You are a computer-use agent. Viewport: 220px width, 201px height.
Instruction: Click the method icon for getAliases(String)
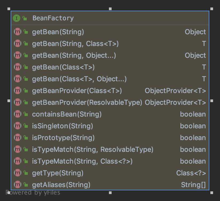(x=18, y=185)
